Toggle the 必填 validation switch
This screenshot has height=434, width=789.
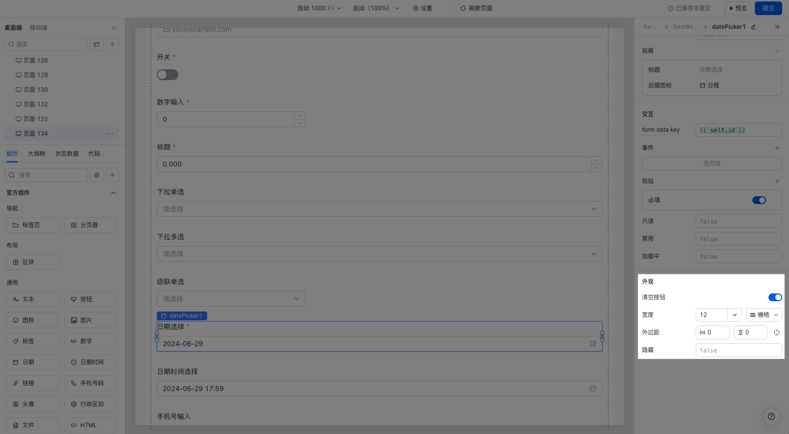759,200
